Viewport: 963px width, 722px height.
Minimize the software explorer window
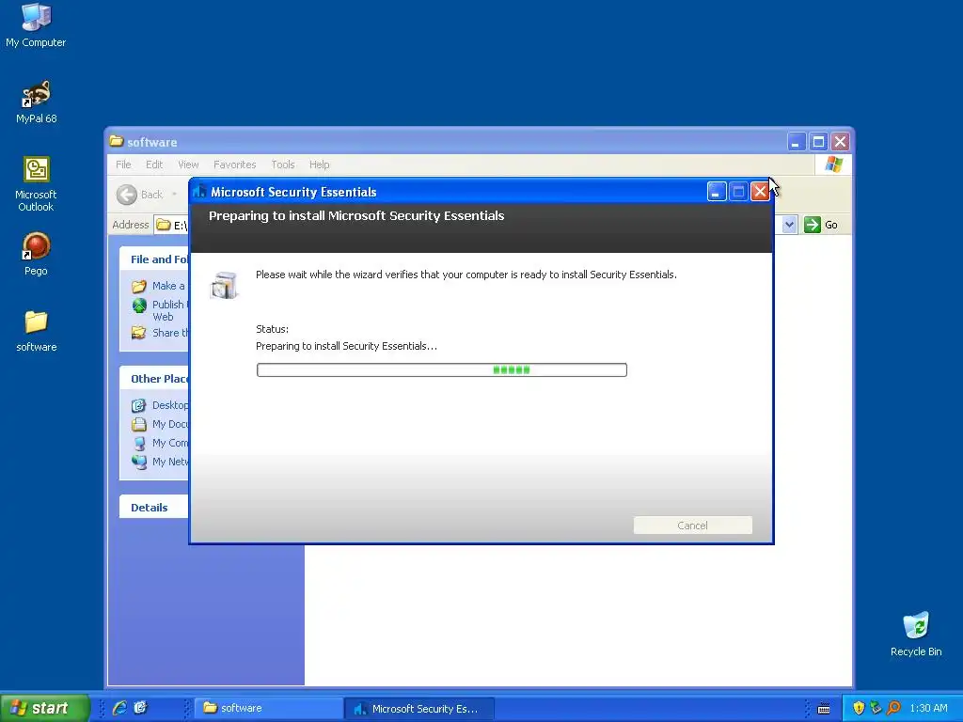click(796, 143)
